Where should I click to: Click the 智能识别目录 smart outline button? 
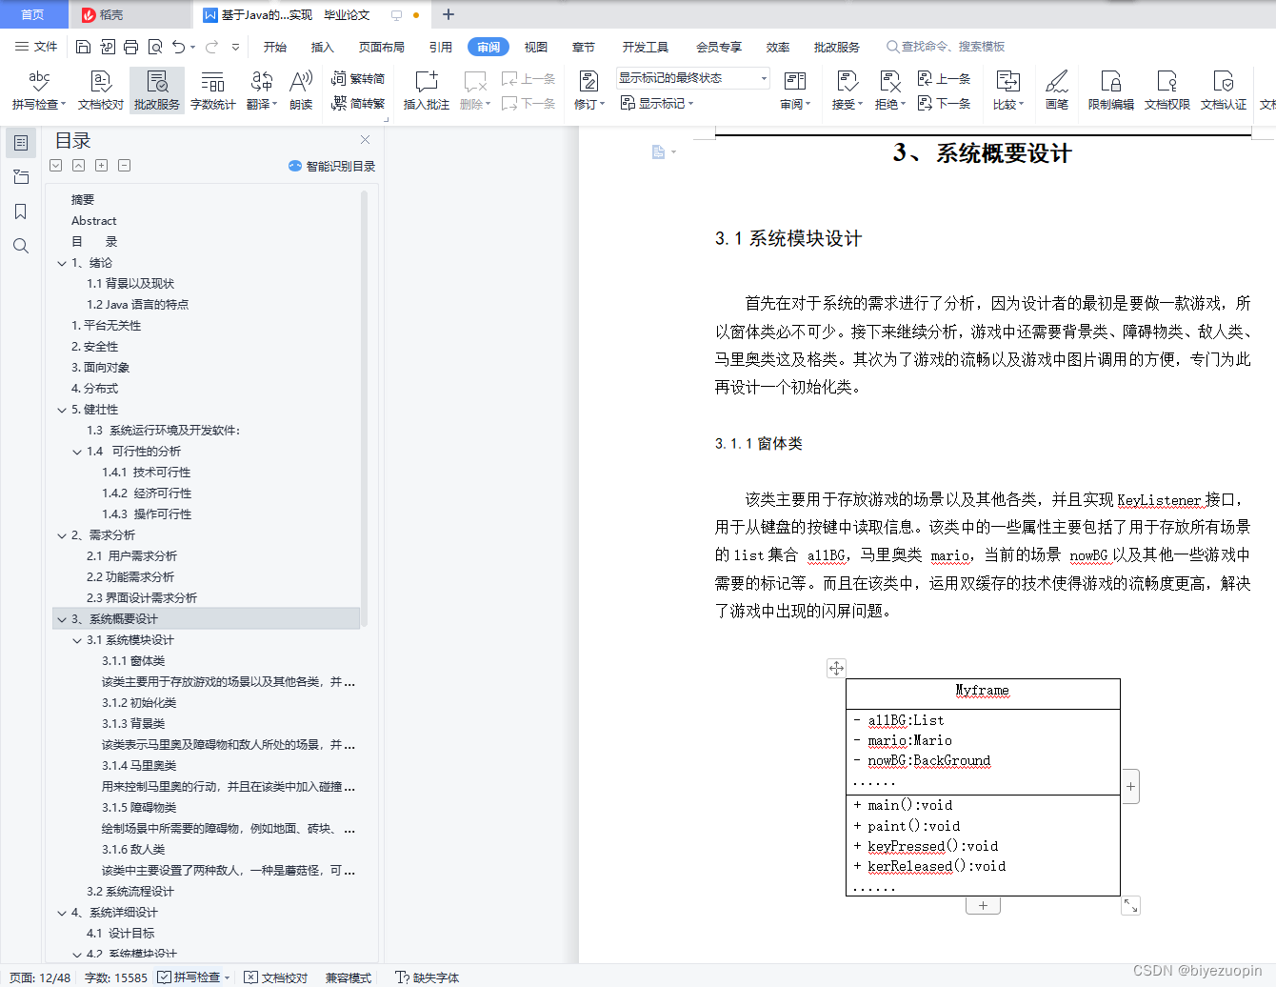[x=331, y=166]
